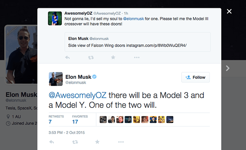Open the 3:53 PM - 2 Oct 2015 timestamp

pos(66,133)
